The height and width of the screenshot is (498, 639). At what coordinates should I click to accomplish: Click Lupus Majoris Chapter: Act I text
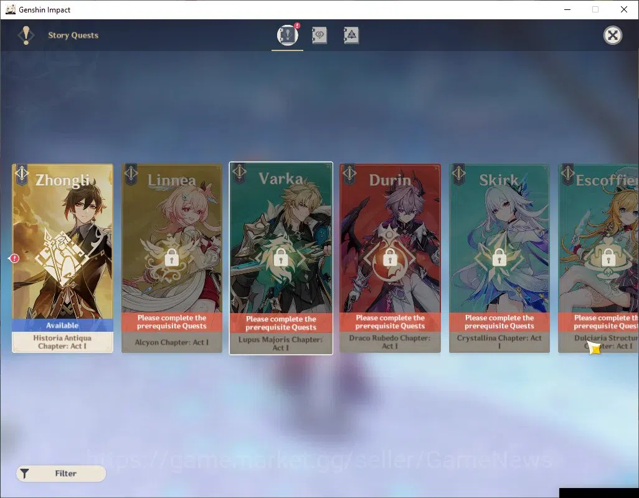[x=281, y=344]
